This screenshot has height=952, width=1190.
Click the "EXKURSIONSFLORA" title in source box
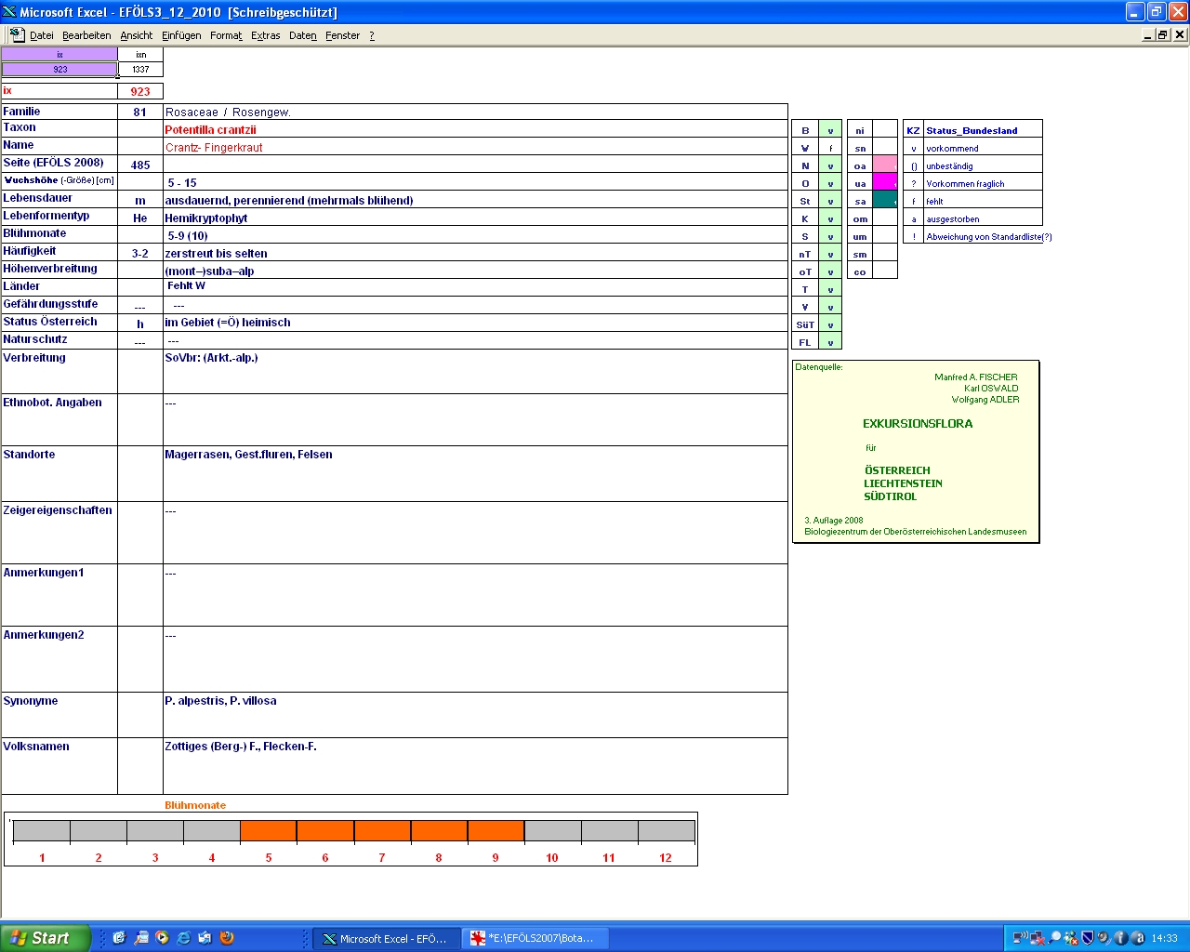click(918, 423)
